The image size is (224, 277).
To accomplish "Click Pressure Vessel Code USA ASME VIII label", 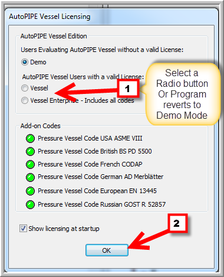I will point(90,138).
